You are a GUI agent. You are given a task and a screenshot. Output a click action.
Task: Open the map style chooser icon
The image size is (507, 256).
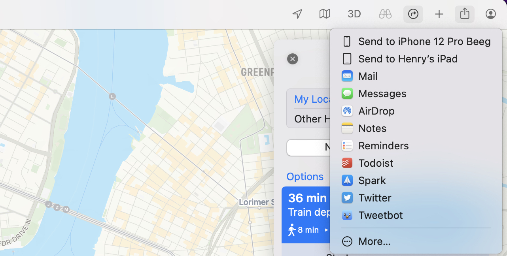coord(324,14)
